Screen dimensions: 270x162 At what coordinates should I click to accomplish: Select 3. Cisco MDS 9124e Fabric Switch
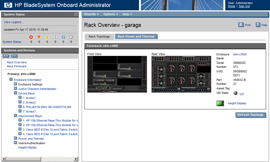tap(50, 130)
